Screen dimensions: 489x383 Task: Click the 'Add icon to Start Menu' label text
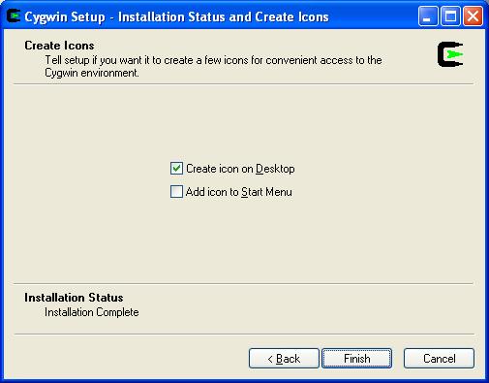(x=239, y=192)
